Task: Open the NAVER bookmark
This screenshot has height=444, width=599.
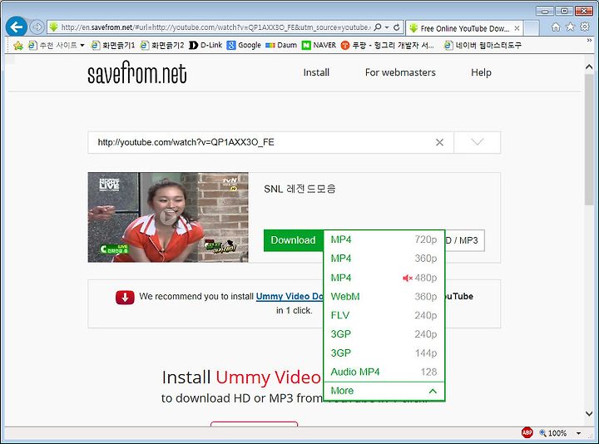Action: pos(319,45)
